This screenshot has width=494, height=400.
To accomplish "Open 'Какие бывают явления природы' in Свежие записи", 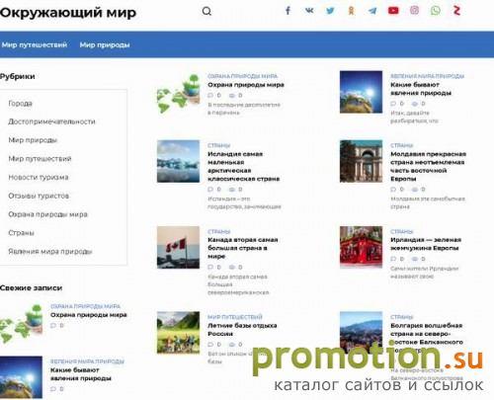I will (81, 374).
